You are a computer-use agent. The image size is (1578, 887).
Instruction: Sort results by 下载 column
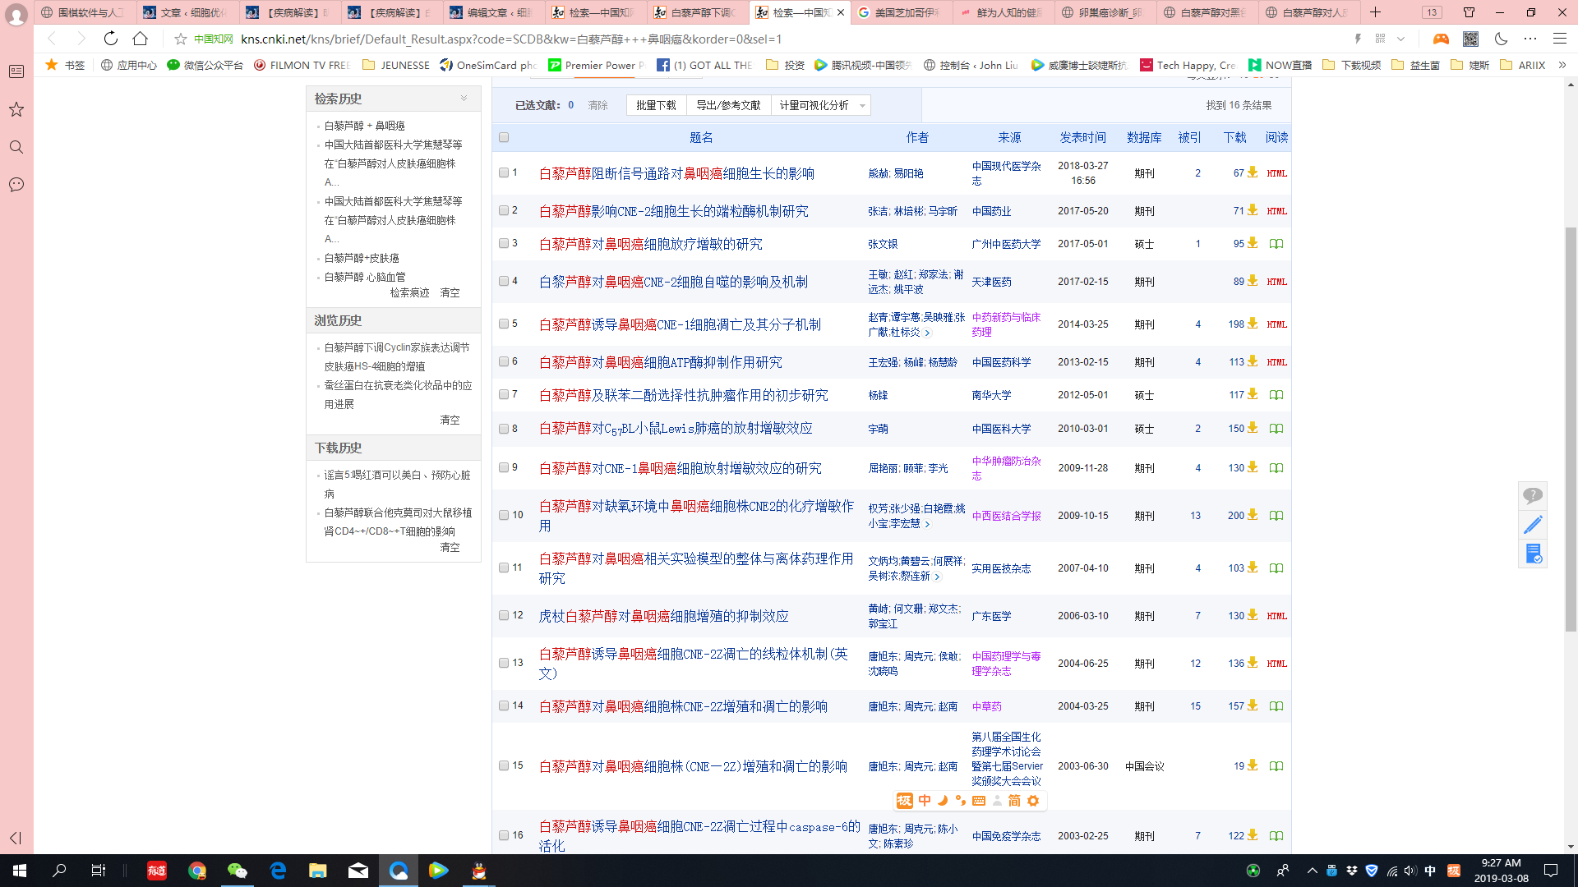(1234, 137)
